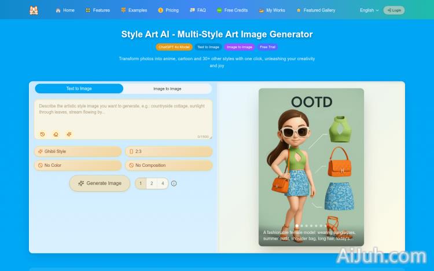Click the OOTD example image
434x271 pixels.
311,167
